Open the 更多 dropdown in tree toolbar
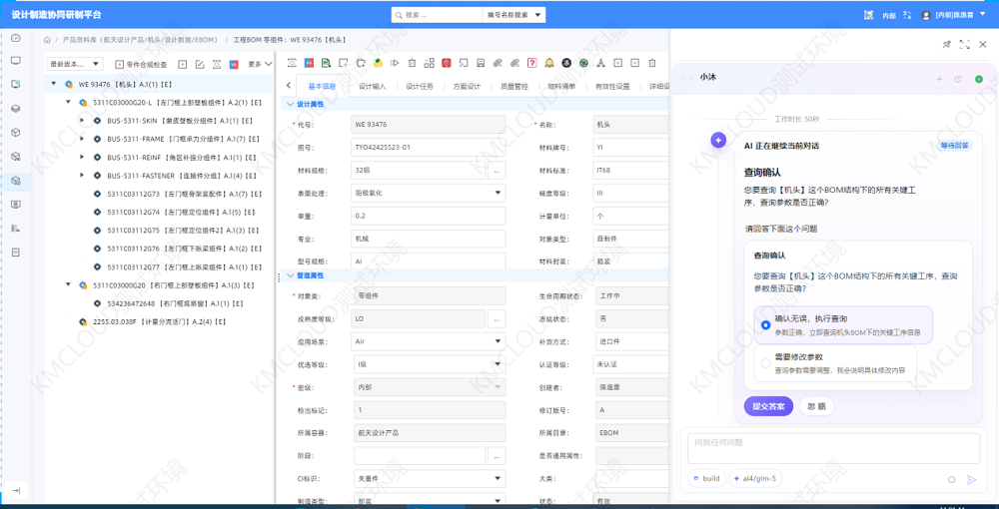 [x=260, y=64]
